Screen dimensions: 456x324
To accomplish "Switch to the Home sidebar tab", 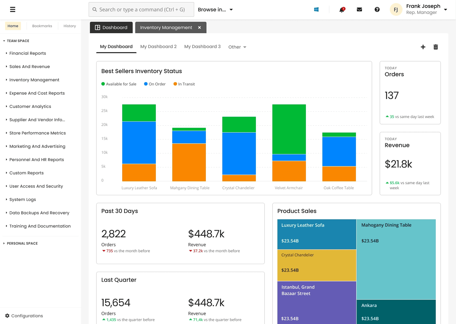I will pos(13,26).
